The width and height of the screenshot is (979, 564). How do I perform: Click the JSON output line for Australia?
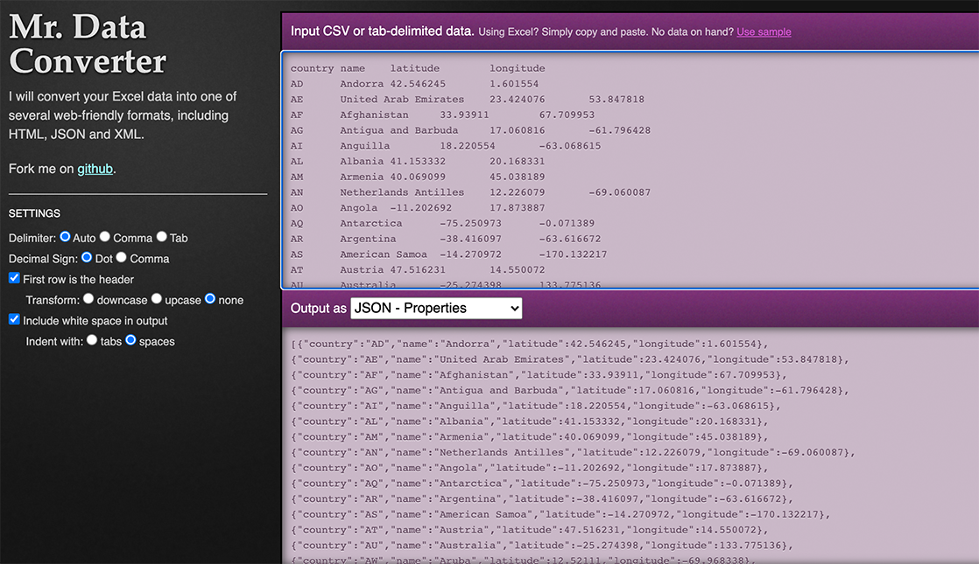[x=542, y=546]
